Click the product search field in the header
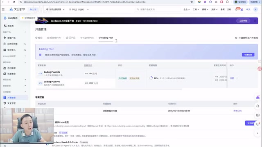 [158, 9]
